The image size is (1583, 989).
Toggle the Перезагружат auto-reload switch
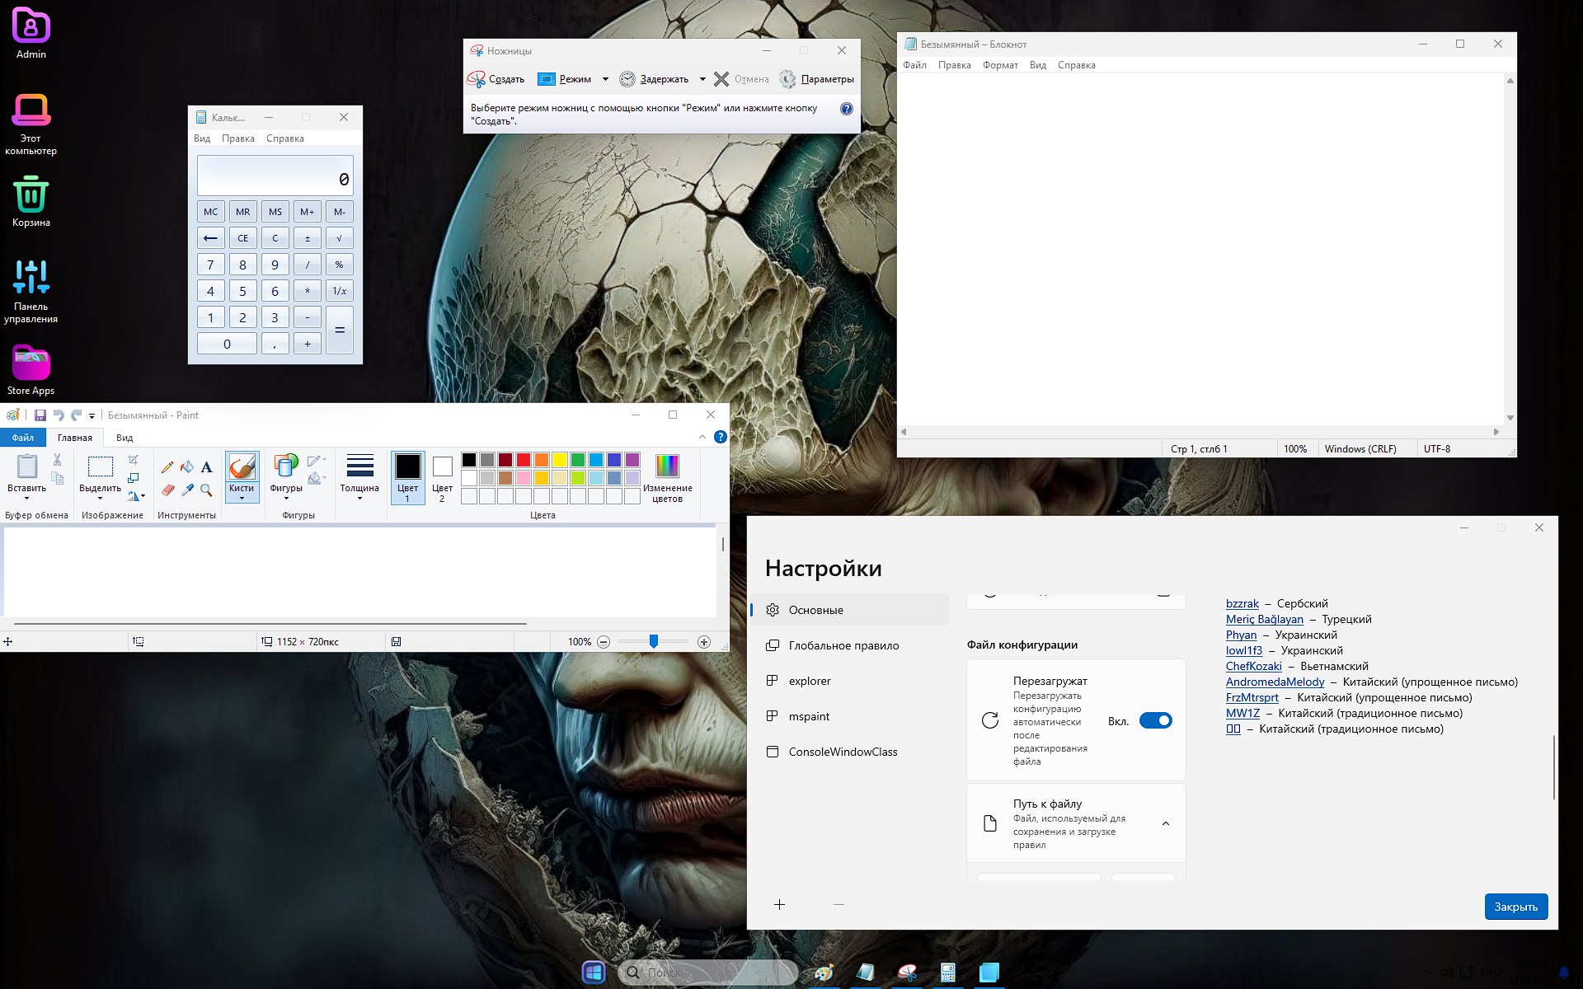(1155, 721)
